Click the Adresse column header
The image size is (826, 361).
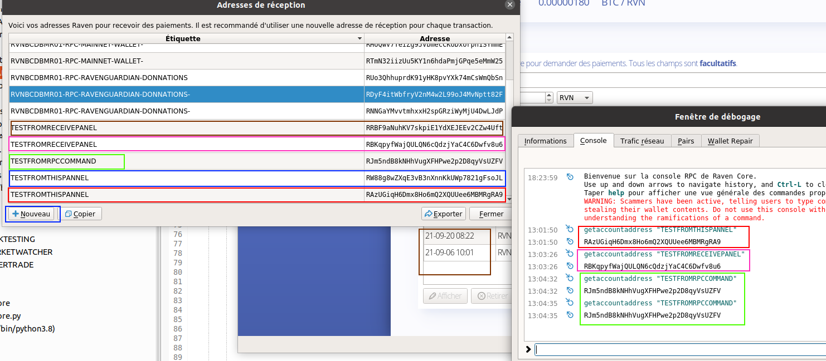pyautogui.click(x=435, y=38)
